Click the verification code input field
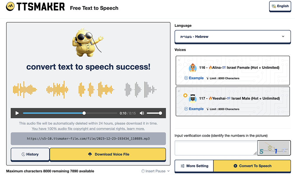This screenshot has height=175, width=295. click(216, 148)
